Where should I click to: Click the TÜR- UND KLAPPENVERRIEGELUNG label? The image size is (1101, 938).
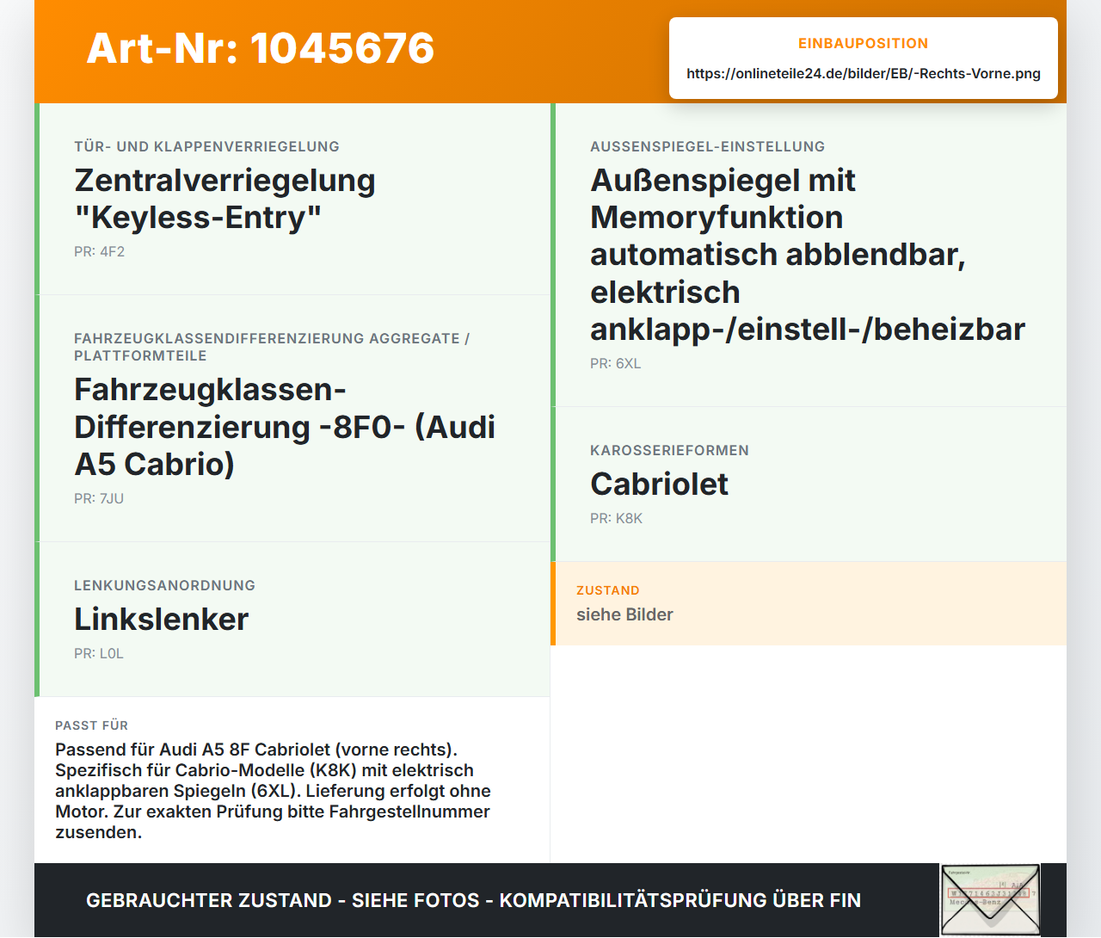click(x=207, y=146)
